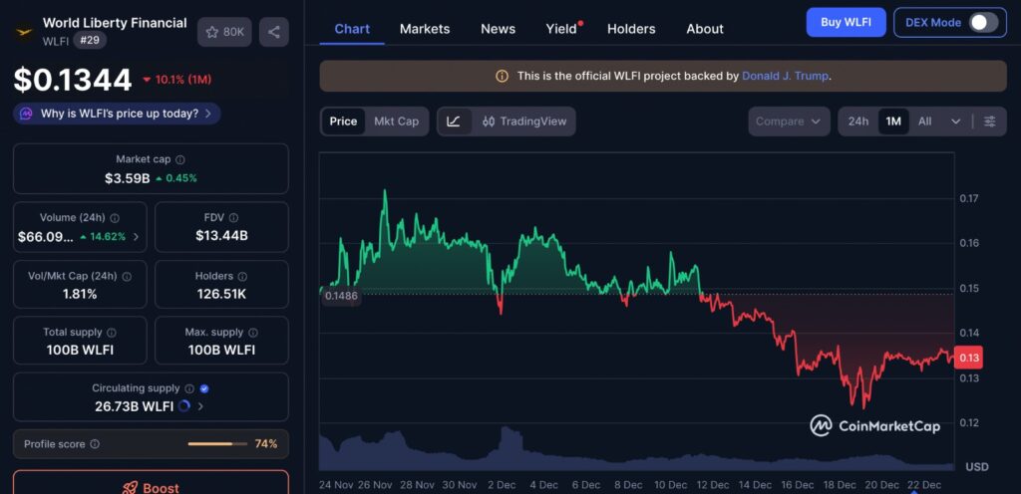The image size is (1021, 494).
Task: Click the red 0.13 current price label
Action: (967, 359)
